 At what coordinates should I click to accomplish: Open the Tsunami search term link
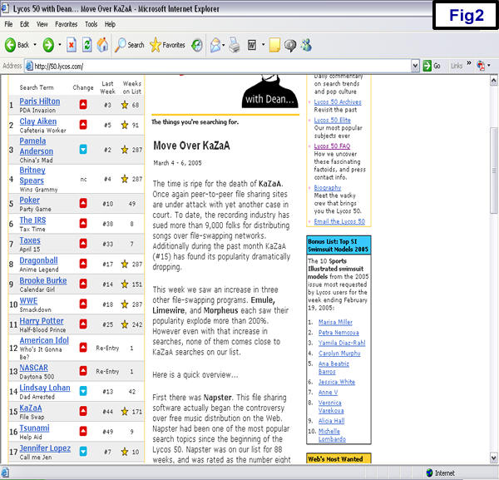point(34,428)
